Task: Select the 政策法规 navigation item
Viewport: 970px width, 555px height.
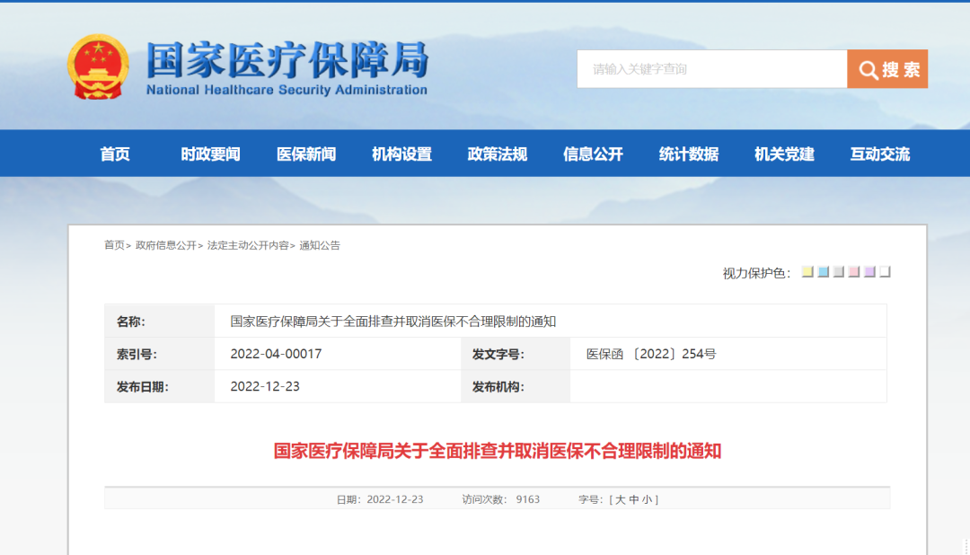Action: [x=495, y=154]
